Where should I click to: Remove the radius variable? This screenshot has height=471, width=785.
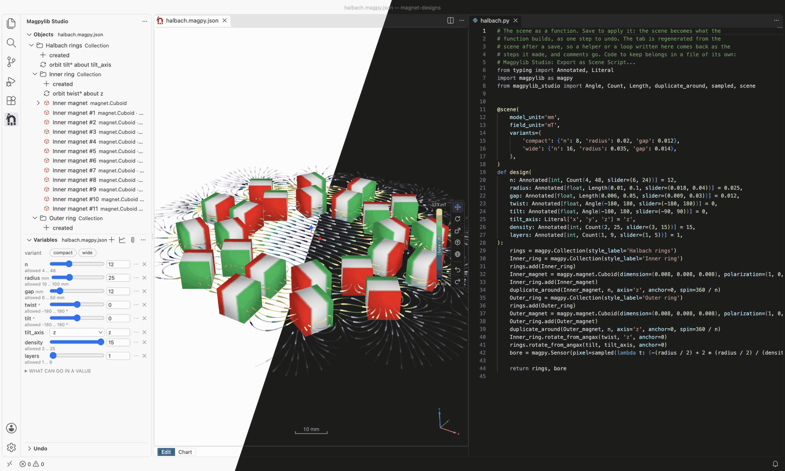(x=145, y=278)
